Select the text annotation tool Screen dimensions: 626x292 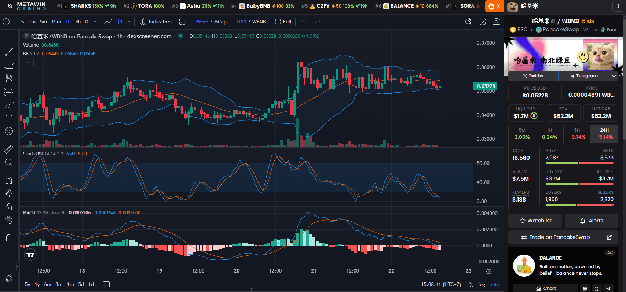point(9,118)
